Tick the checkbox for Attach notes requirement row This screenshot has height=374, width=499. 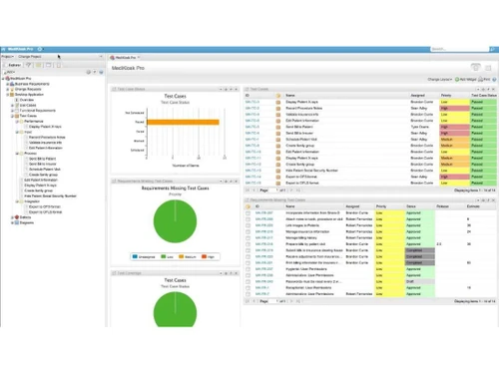click(248, 219)
